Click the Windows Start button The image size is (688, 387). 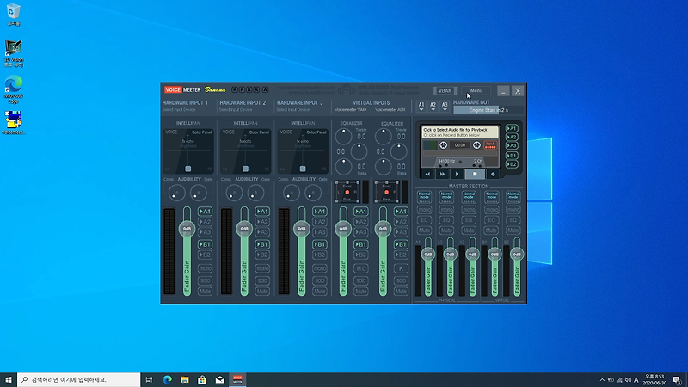click(x=9, y=379)
